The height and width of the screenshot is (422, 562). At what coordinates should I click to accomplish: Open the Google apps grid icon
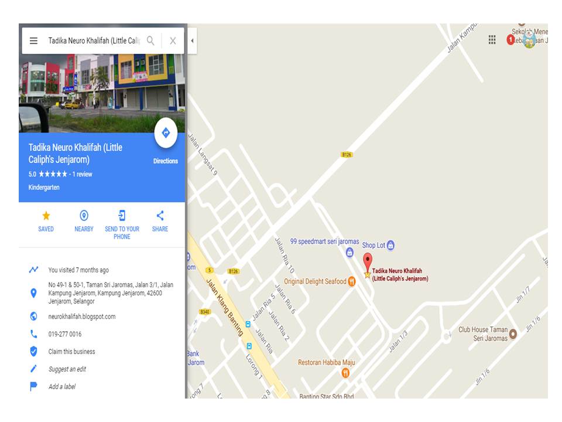click(492, 39)
